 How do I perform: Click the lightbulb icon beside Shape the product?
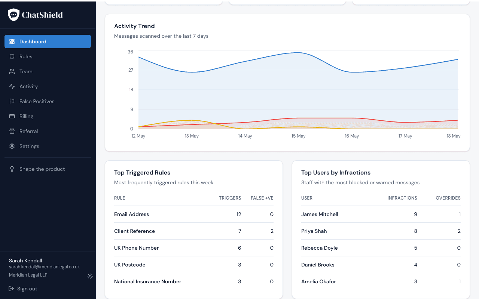click(12, 169)
